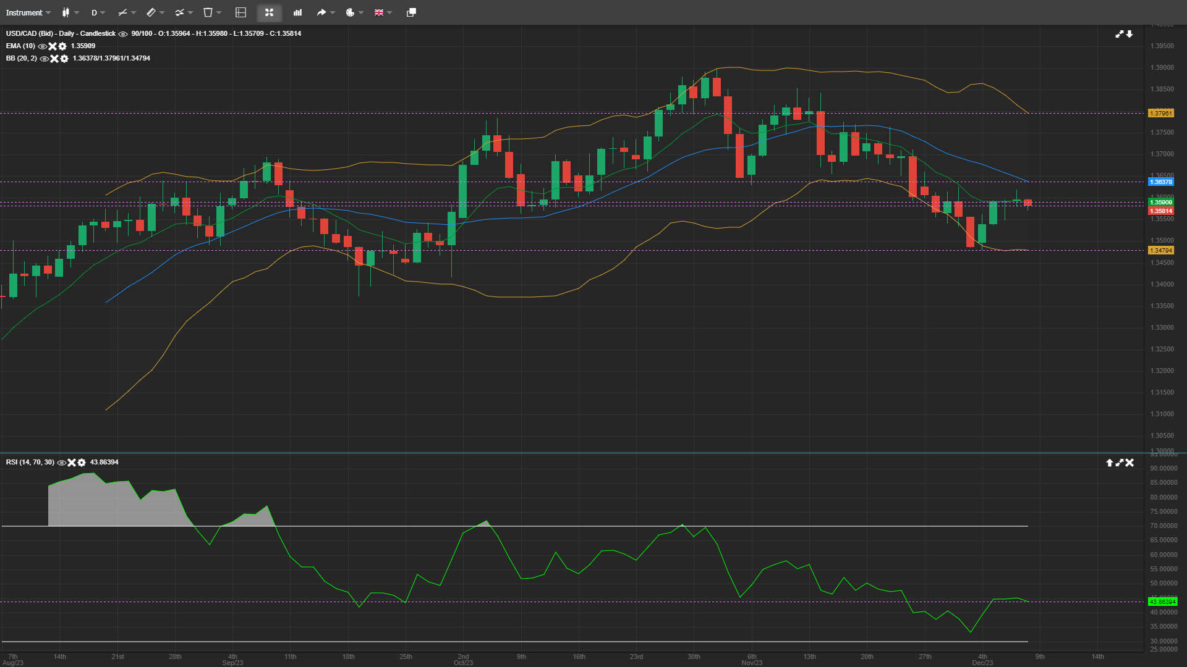Click the 43.86394 RSI value label

click(1162, 602)
